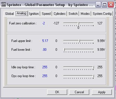Click the Fuel upper limit slider handle
The height and width of the screenshot is (99, 116).
click(x=80, y=41)
